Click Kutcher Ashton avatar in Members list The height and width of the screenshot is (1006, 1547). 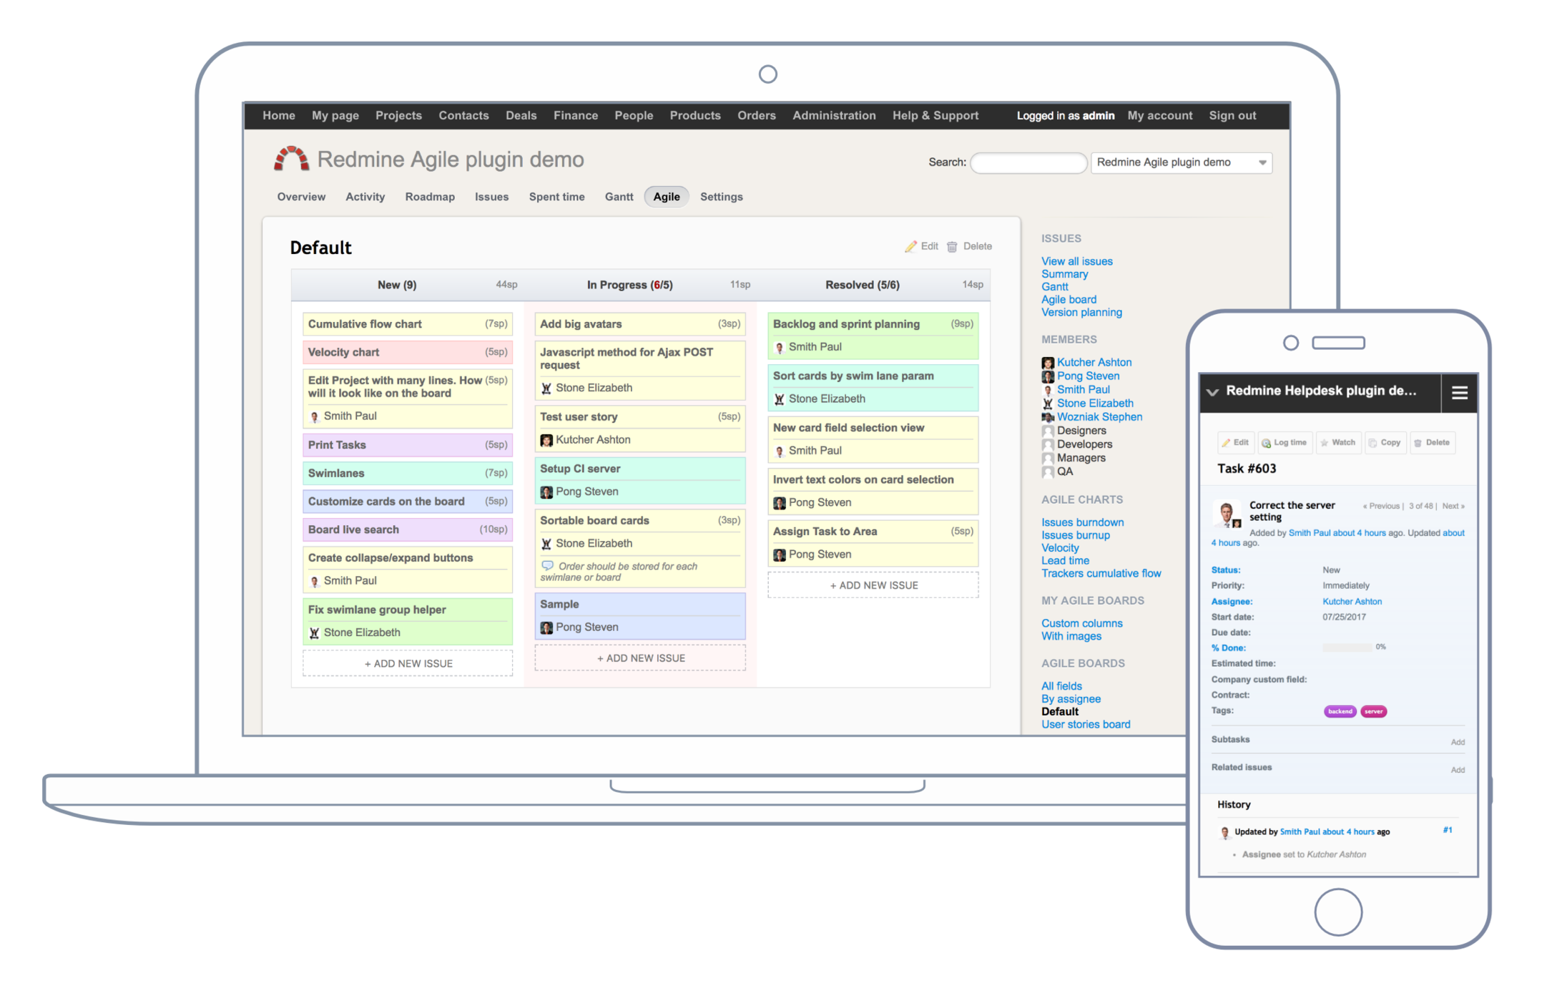1048,363
